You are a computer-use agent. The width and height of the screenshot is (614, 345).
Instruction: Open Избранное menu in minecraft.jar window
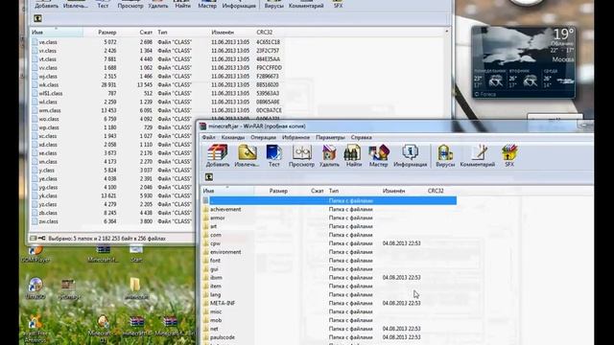coord(296,138)
